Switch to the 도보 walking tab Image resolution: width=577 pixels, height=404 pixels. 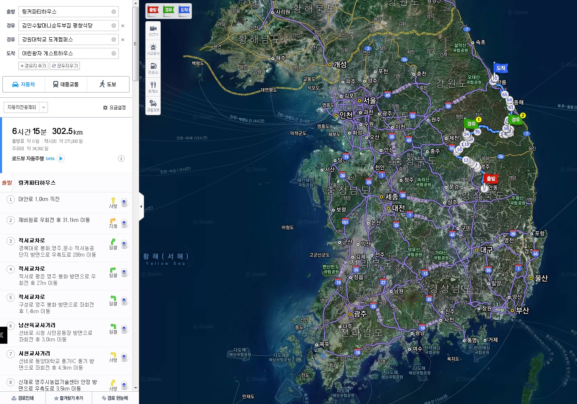pos(108,84)
